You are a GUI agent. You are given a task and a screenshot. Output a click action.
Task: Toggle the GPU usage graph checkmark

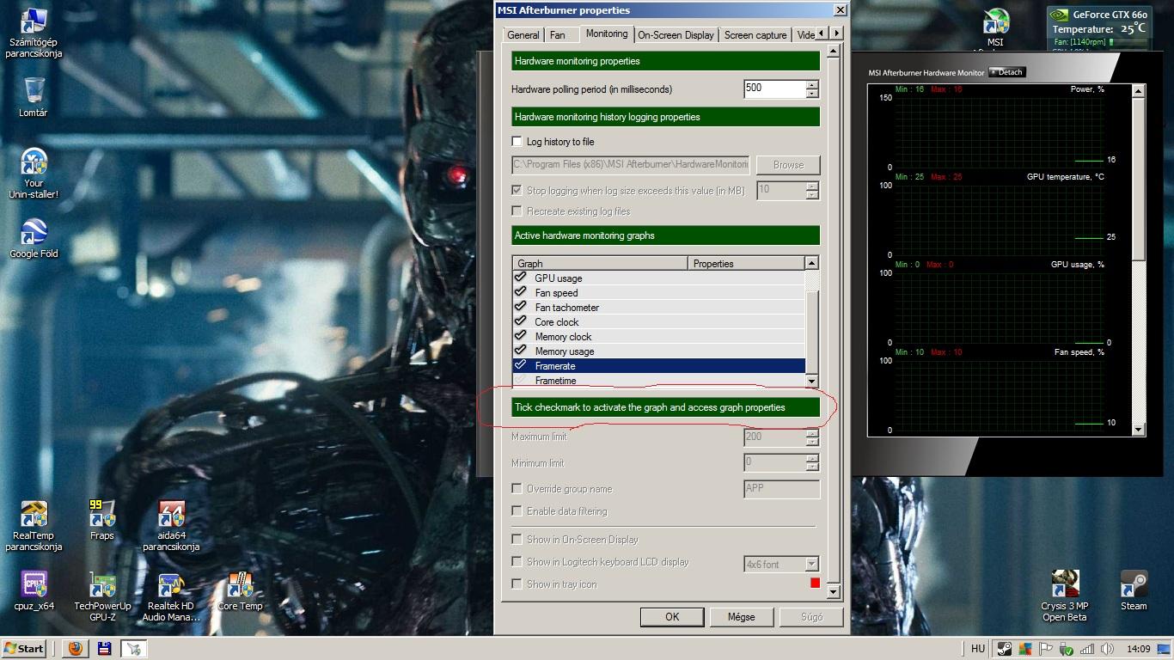[520, 278]
